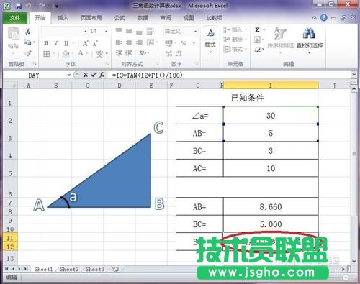Click Merge and Center icon
This screenshot has width=360, height=284.
click(x=150, y=42)
